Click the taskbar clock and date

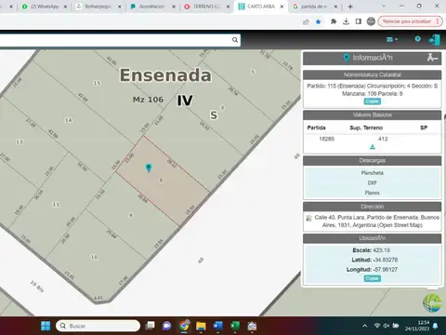click(x=417, y=326)
